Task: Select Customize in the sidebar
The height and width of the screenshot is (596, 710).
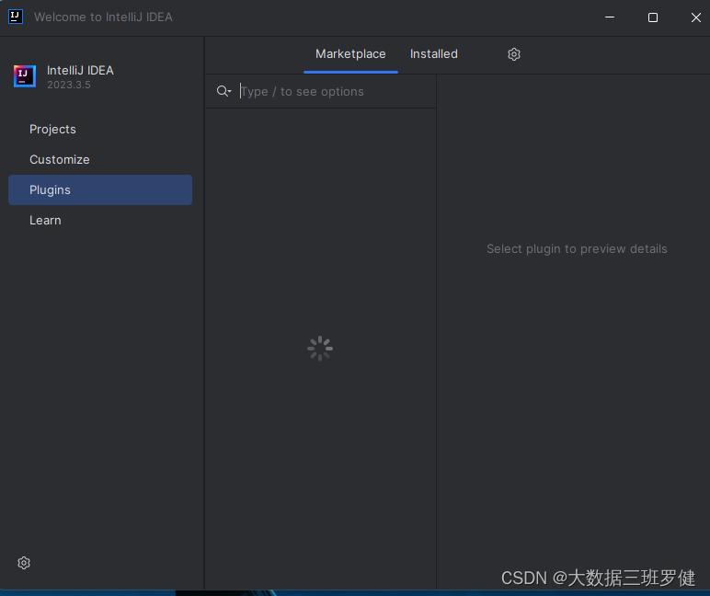Action: [x=100, y=159]
